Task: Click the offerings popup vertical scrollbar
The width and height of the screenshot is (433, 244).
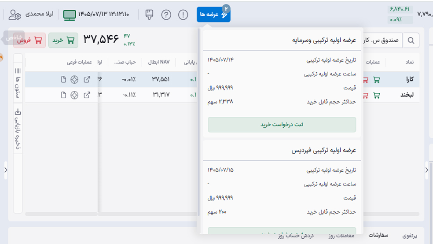Action: coord(198,122)
